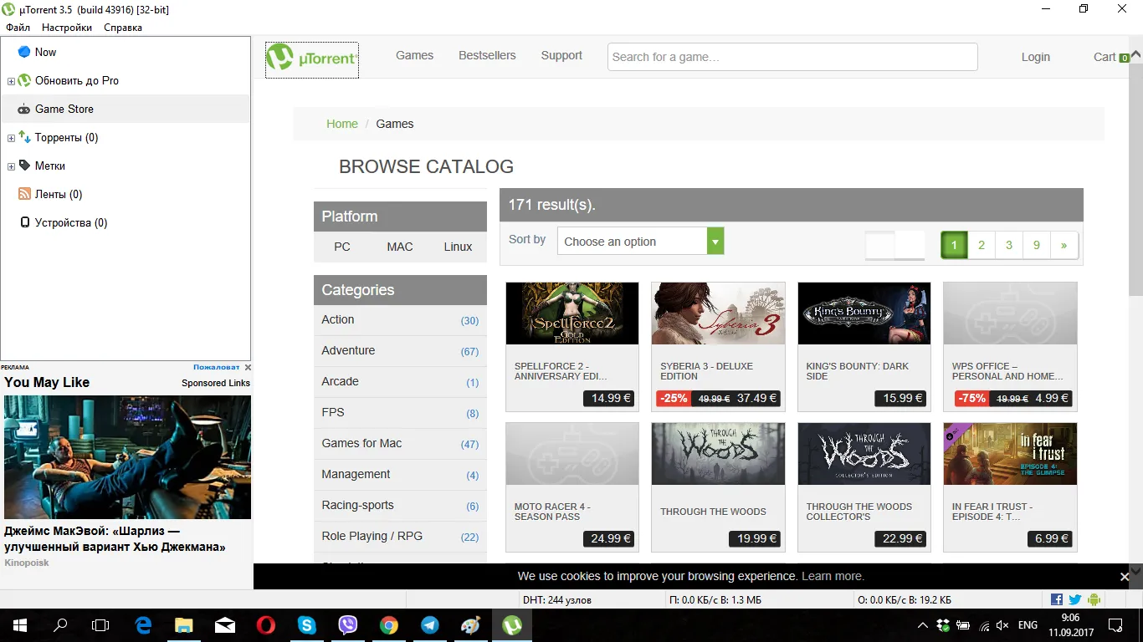Open Telegram from the taskbar
This screenshot has width=1143, height=642.
tap(430, 625)
